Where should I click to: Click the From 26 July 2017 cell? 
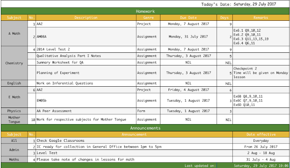261,147
